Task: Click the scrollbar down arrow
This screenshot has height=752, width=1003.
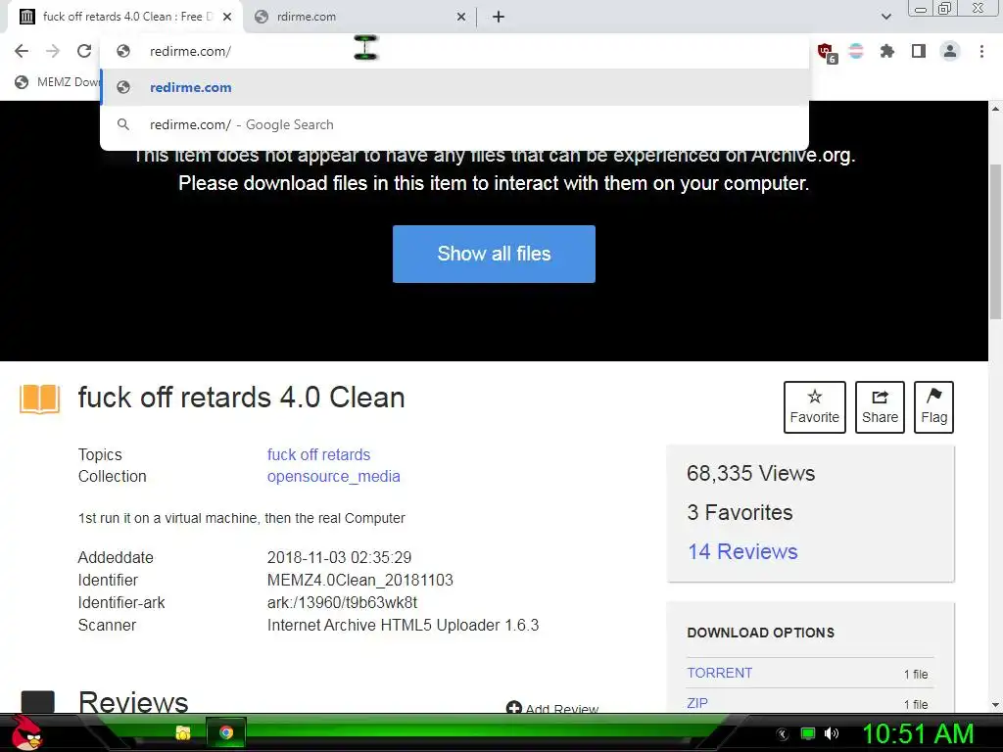Action: (995, 705)
